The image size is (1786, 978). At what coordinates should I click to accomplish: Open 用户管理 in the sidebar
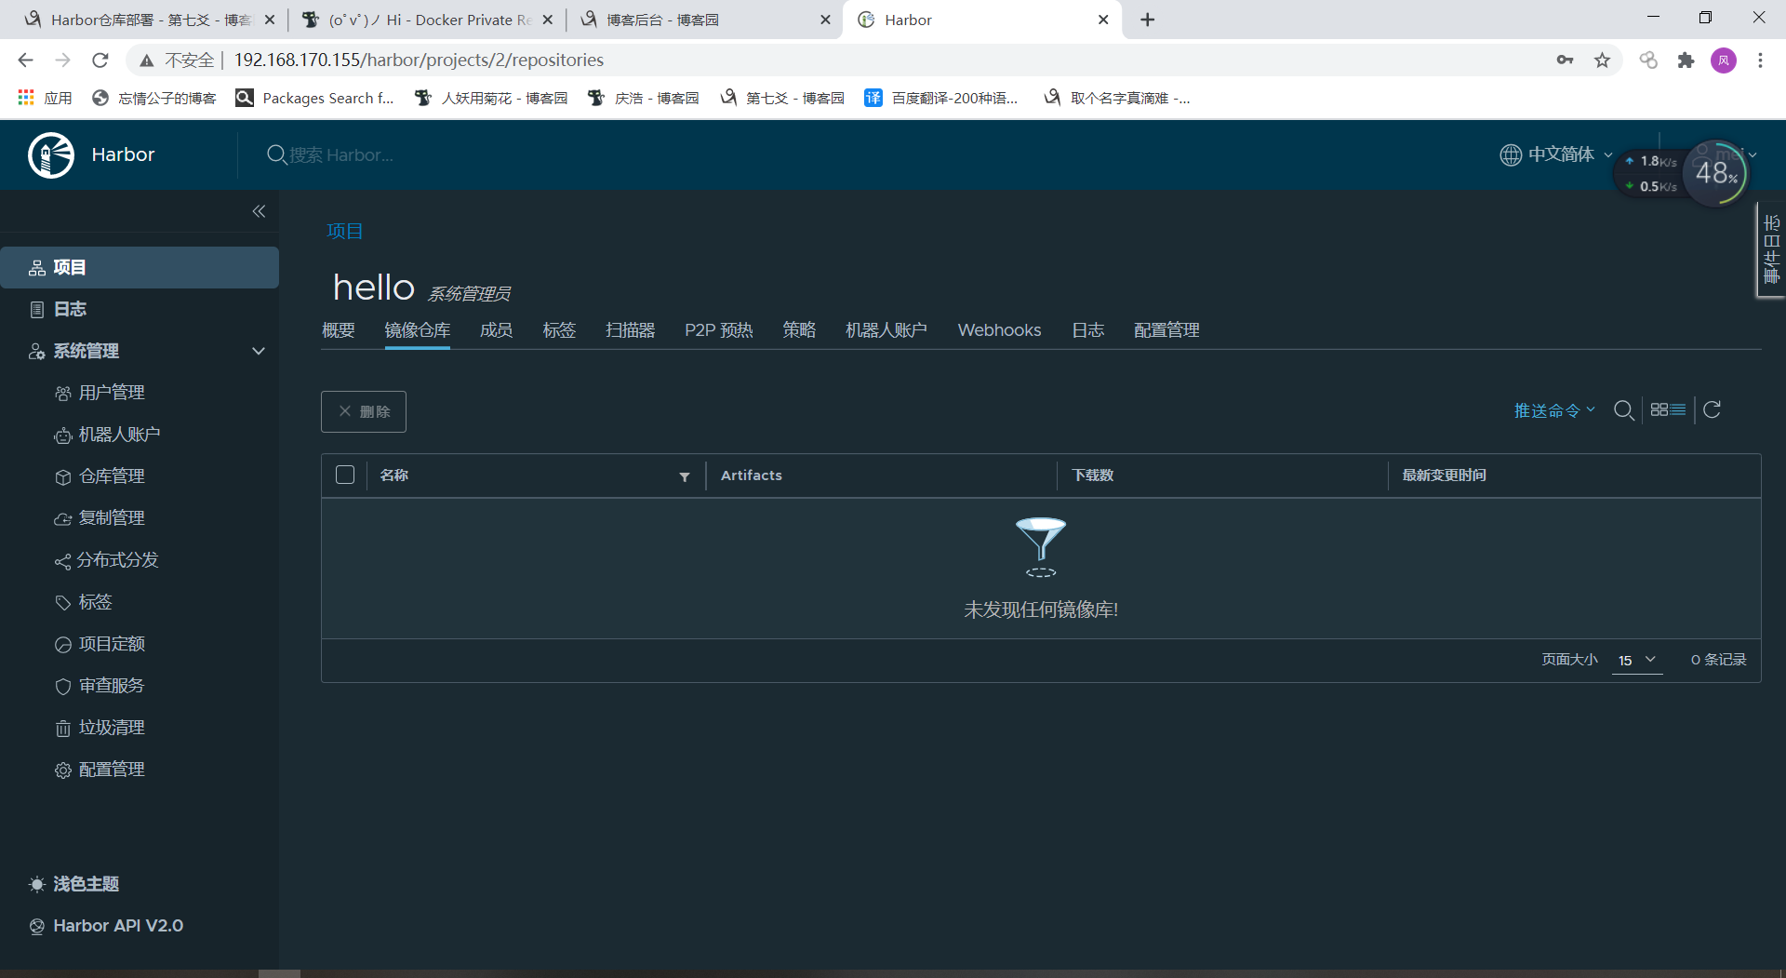pyautogui.click(x=100, y=393)
